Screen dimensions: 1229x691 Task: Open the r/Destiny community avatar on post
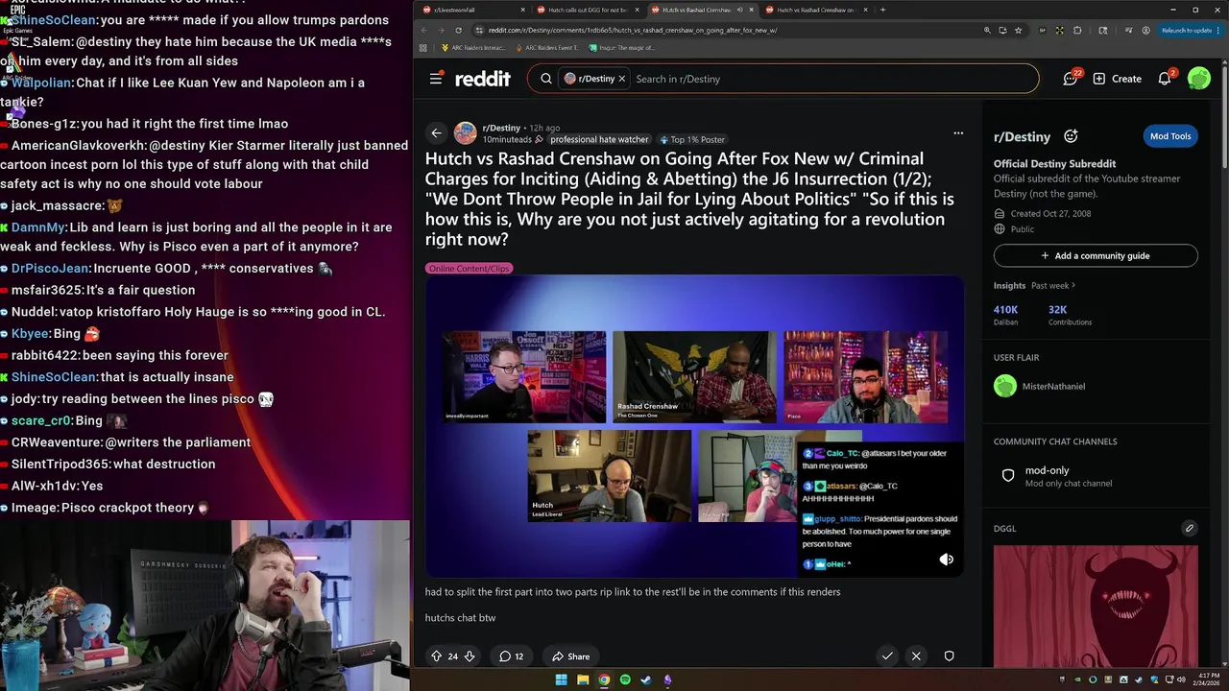(x=466, y=133)
